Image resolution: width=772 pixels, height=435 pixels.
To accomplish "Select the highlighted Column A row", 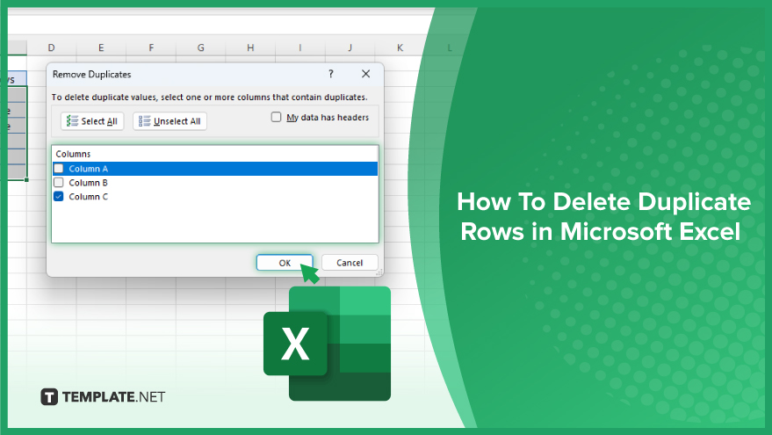I will (x=215, y=169).
